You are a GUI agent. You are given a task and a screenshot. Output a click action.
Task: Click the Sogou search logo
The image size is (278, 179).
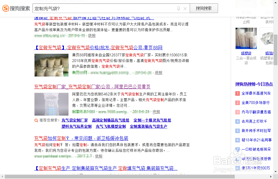coord(16,8)
